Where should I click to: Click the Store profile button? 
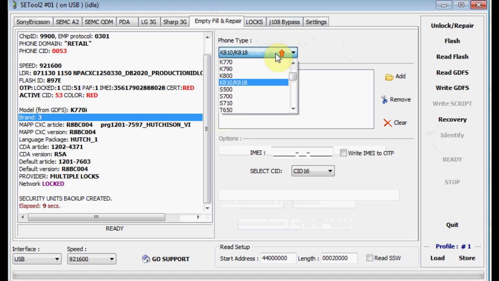pos(467,258)
